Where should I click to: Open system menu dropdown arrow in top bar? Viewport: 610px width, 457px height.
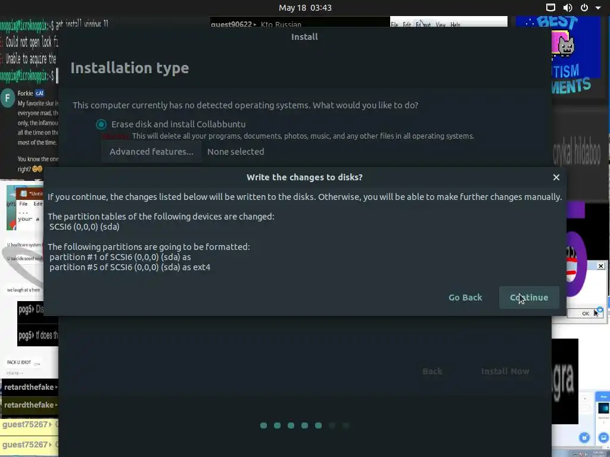[598, 8]
